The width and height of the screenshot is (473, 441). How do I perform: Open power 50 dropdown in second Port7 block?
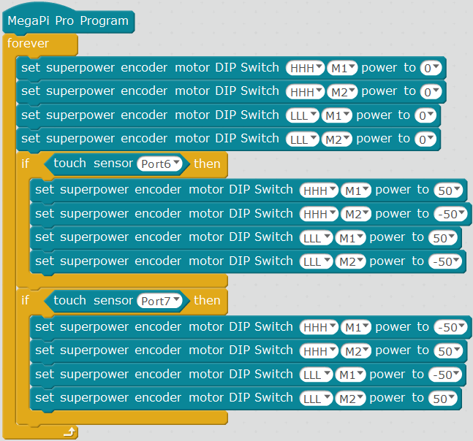448,351
